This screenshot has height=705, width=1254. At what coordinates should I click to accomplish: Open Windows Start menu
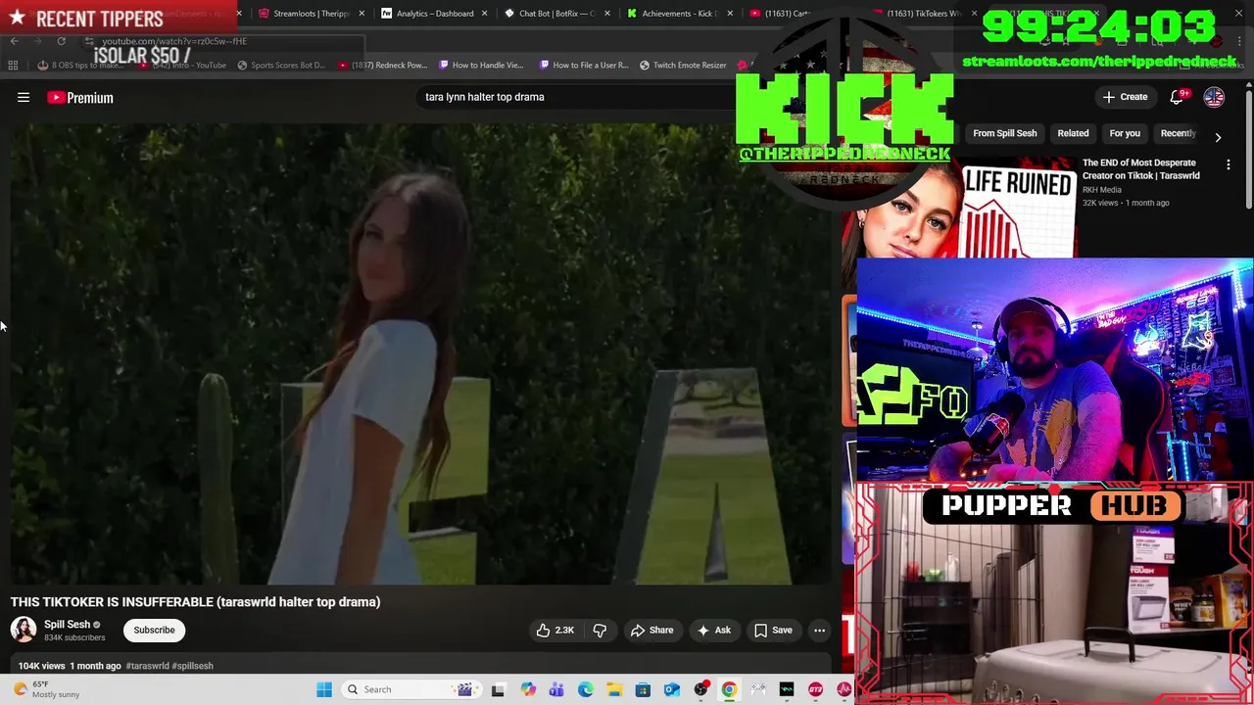pyautogui.click(x=324, y=689)
